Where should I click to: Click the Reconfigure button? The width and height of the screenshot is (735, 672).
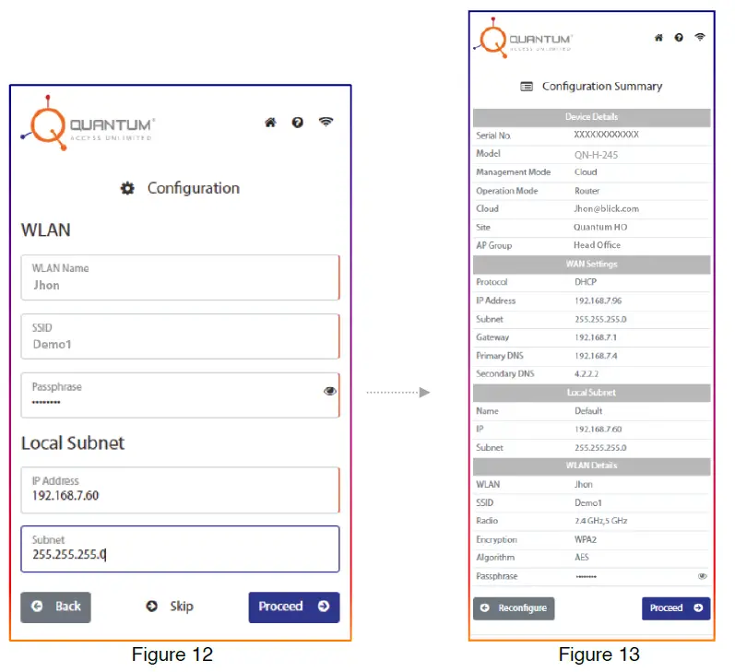514,608
